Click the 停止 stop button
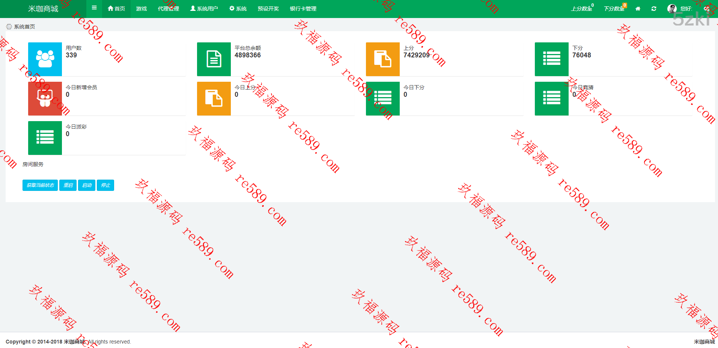Screen dimensions: 718x348 [105, 185]
